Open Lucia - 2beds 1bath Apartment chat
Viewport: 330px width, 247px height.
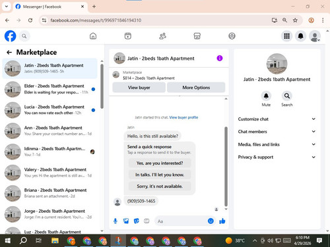click(x=49, y=110)
